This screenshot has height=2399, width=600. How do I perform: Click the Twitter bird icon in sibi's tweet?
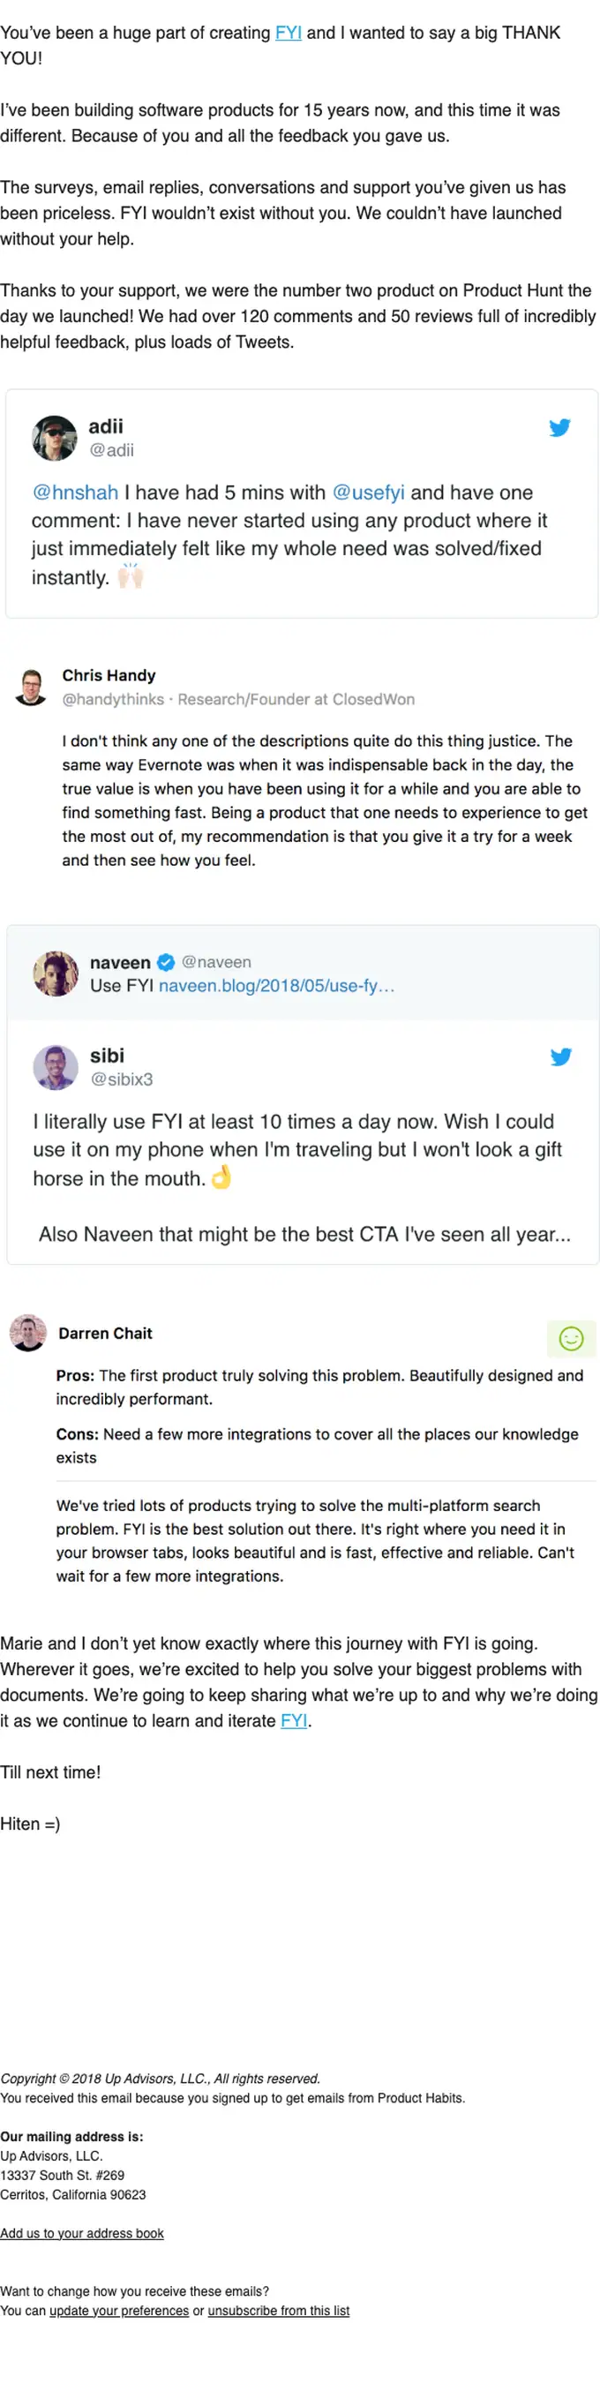pos(561,1057)
